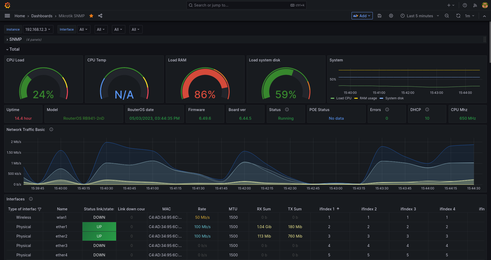Image resolution: width=491 pixels, height=260 pixels.
Task: Click the 24% CPU Load gauge
Action: [x=43, y=84]
